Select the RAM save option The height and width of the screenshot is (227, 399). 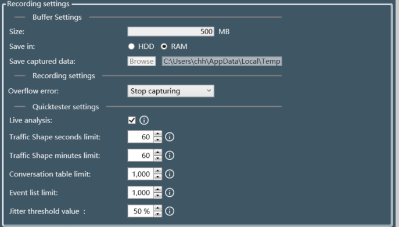[x=164, y=46]
